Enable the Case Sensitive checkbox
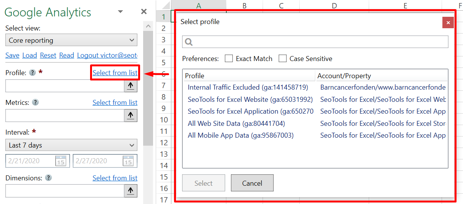Image resolution: width=463 pixels, height=204 pixels. pos(282,58)
